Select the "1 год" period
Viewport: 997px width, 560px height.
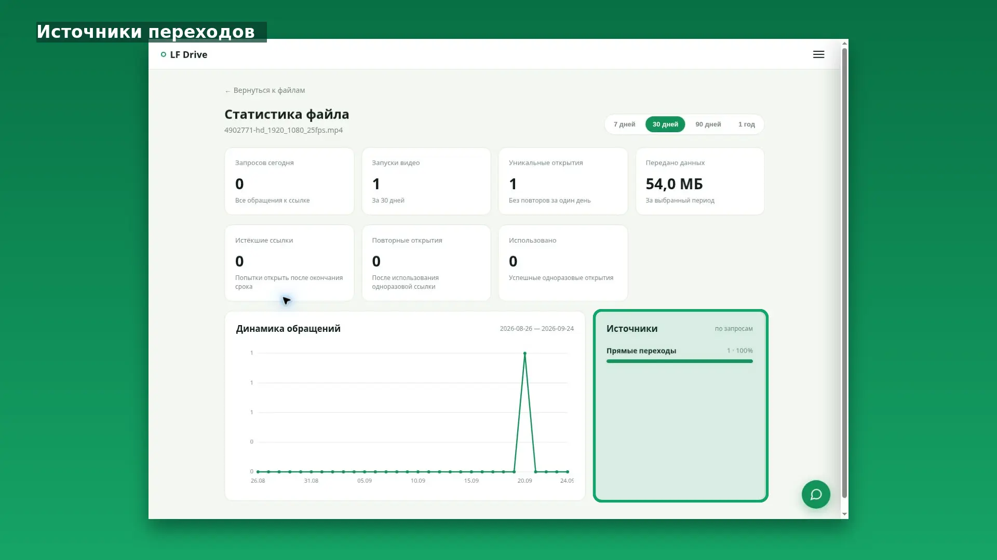(746, 124)
